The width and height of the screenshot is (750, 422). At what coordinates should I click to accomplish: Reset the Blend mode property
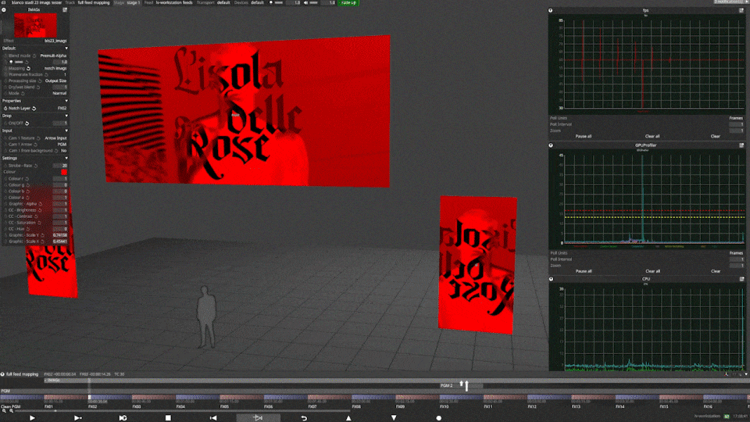(x=34, y=55)
